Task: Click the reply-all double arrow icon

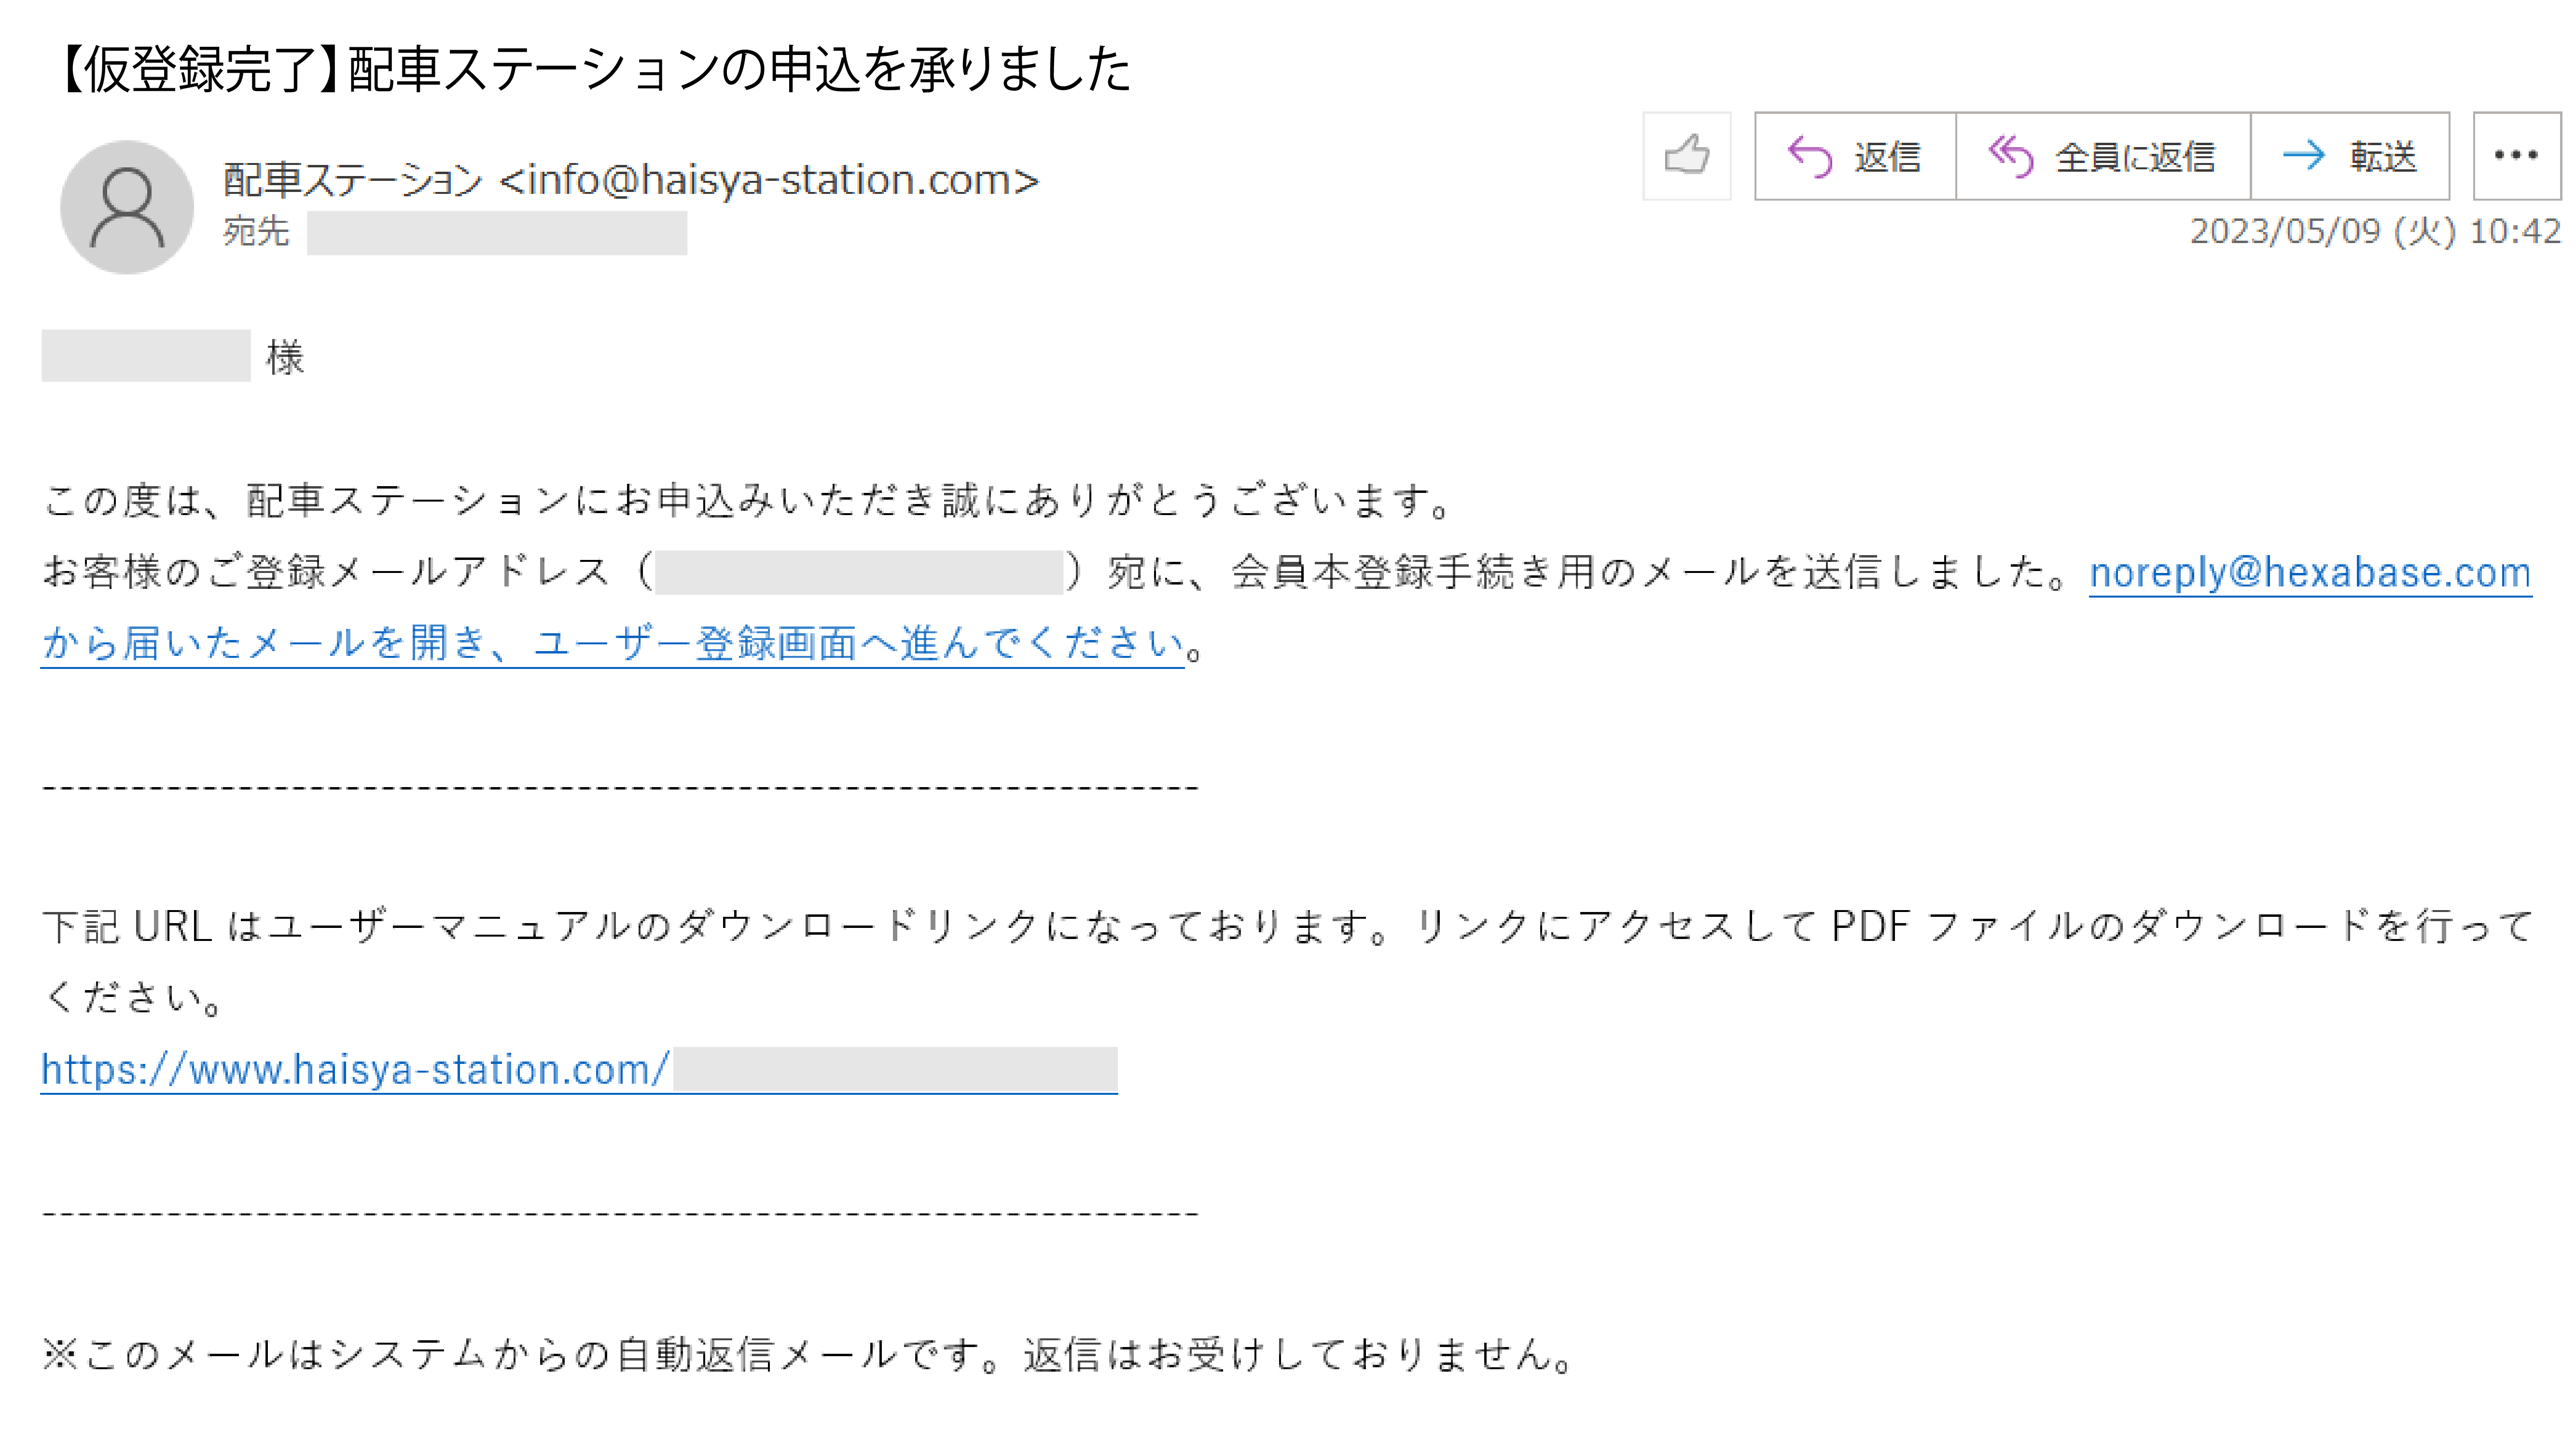Action: coord(2011,156)
